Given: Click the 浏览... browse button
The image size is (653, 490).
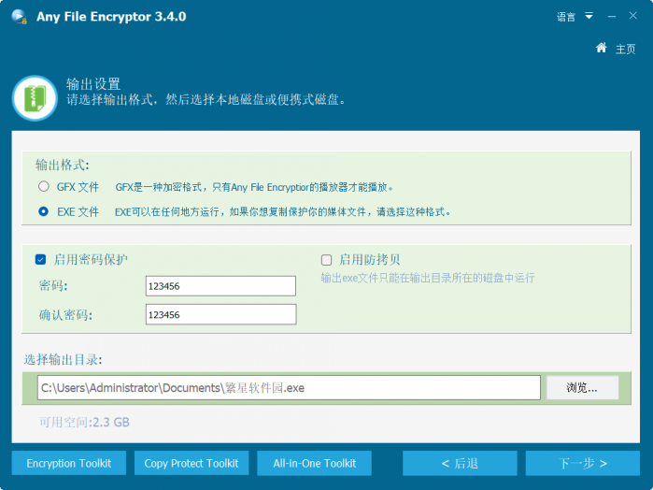Looking at the screenshot, I should pyautogui.click(x=582, y=388).
